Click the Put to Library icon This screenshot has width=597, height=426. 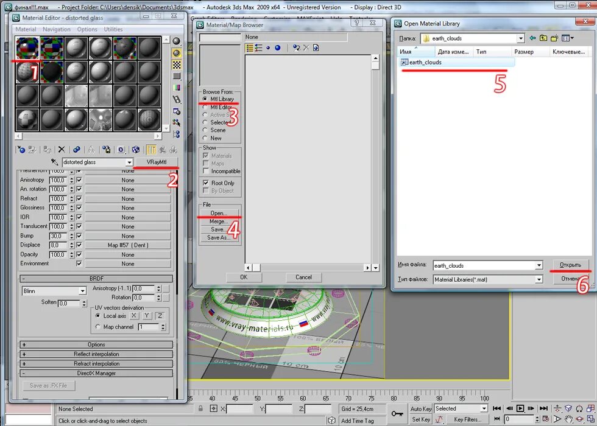[106, 149]
